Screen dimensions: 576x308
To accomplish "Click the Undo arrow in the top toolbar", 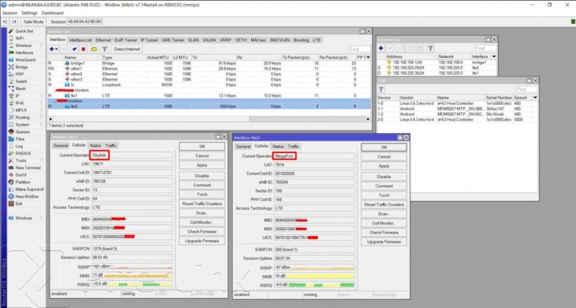I will click(x=5, y=21).
